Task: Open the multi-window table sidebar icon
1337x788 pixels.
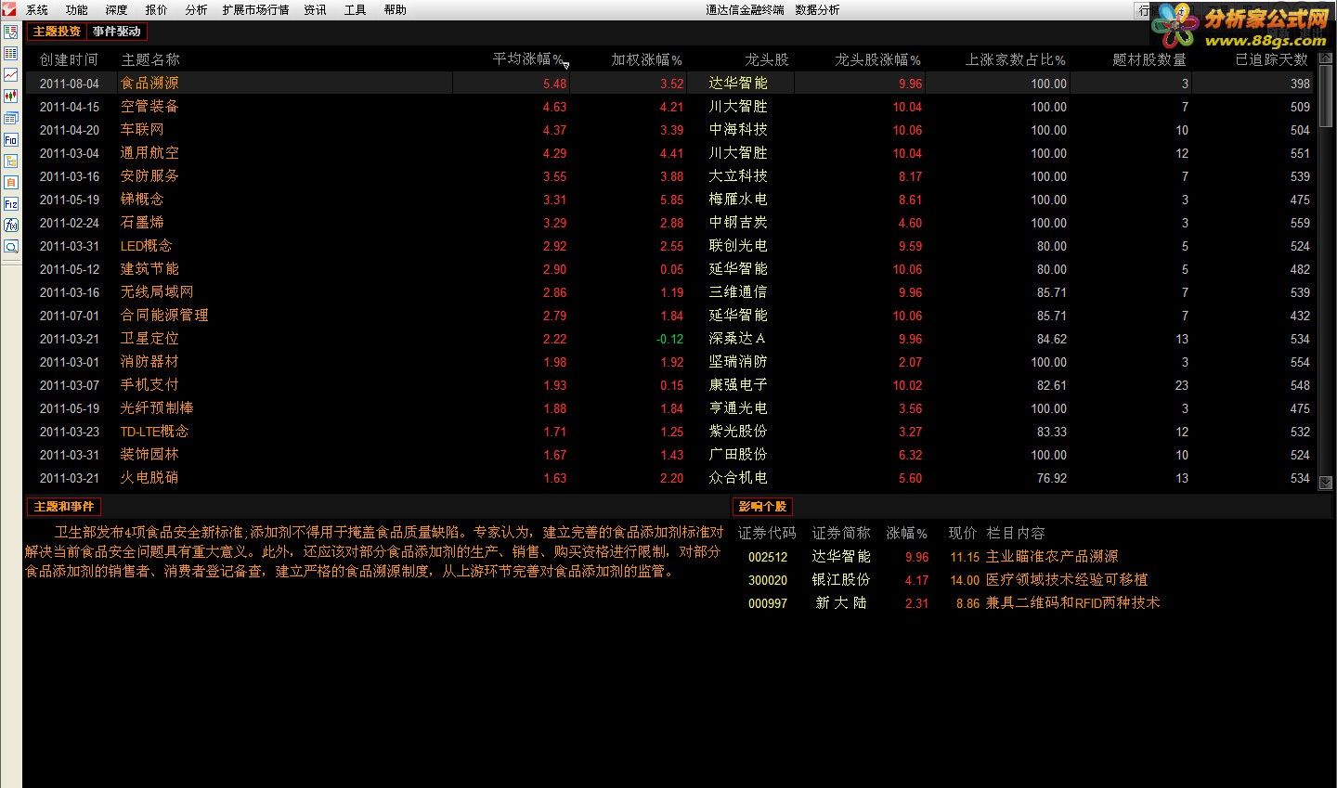Action: tap(11, 119)
